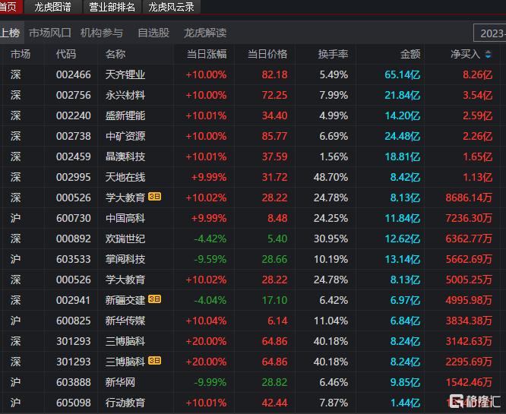Viewport: 506px width, 414px height.
Task: Open 机构参与 sub-tab
Action: point(102,33)
